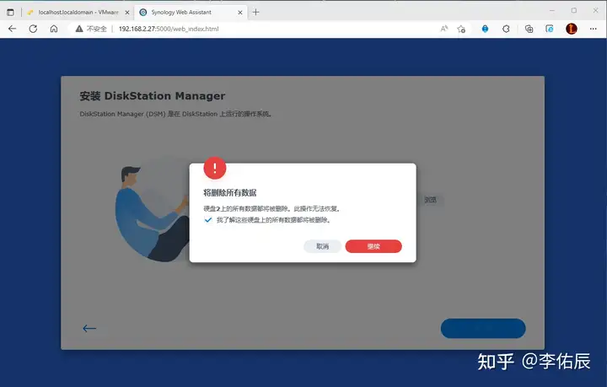Close the localhost.localdomain VMware tab

pos(127,13)
